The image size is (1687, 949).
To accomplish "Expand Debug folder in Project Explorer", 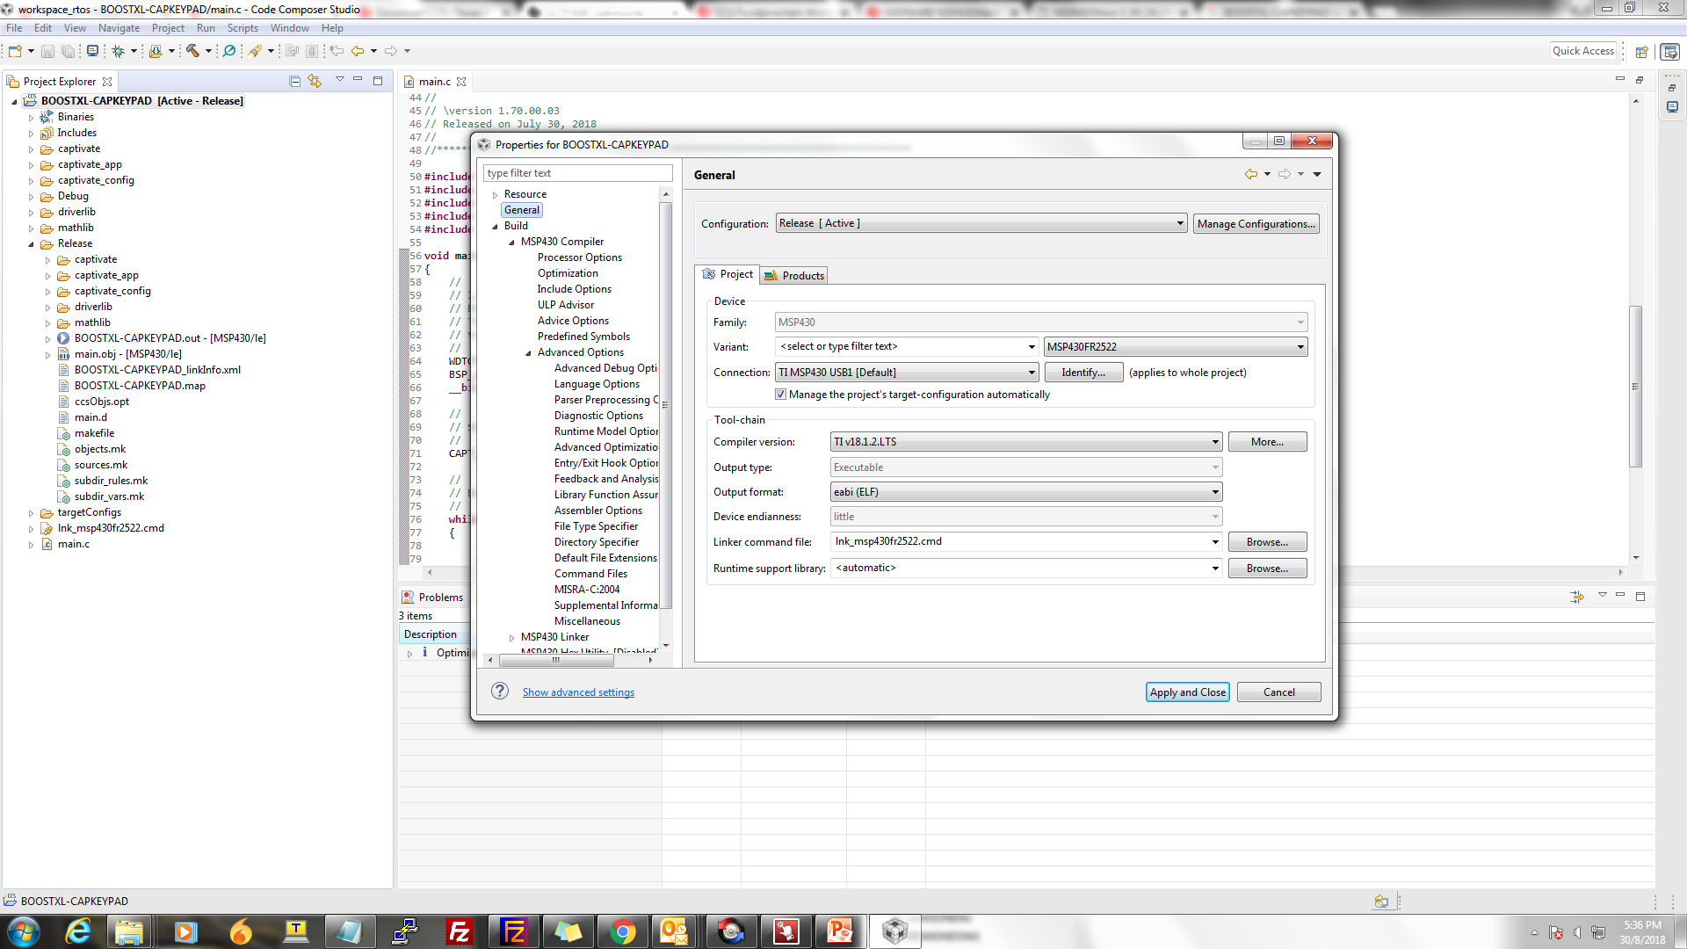I will click(31, 197).
